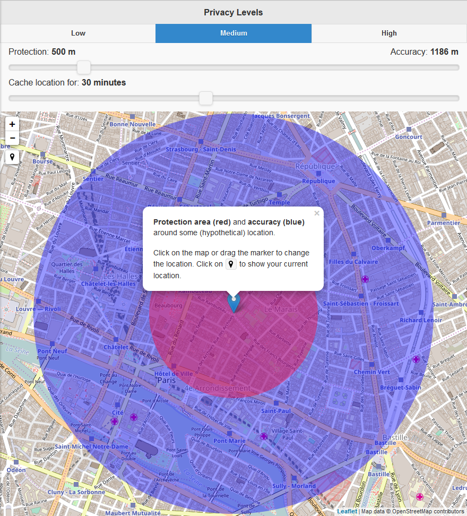Click the Hôtel de Ville station label
Viewport: 467px width, 516px height.
coord(174,374)
